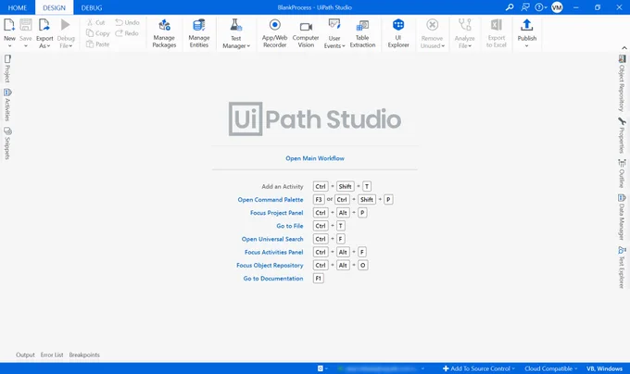Click Focus Project Panel link
This screenshot has height=374, width=630.
coord(276,213)
